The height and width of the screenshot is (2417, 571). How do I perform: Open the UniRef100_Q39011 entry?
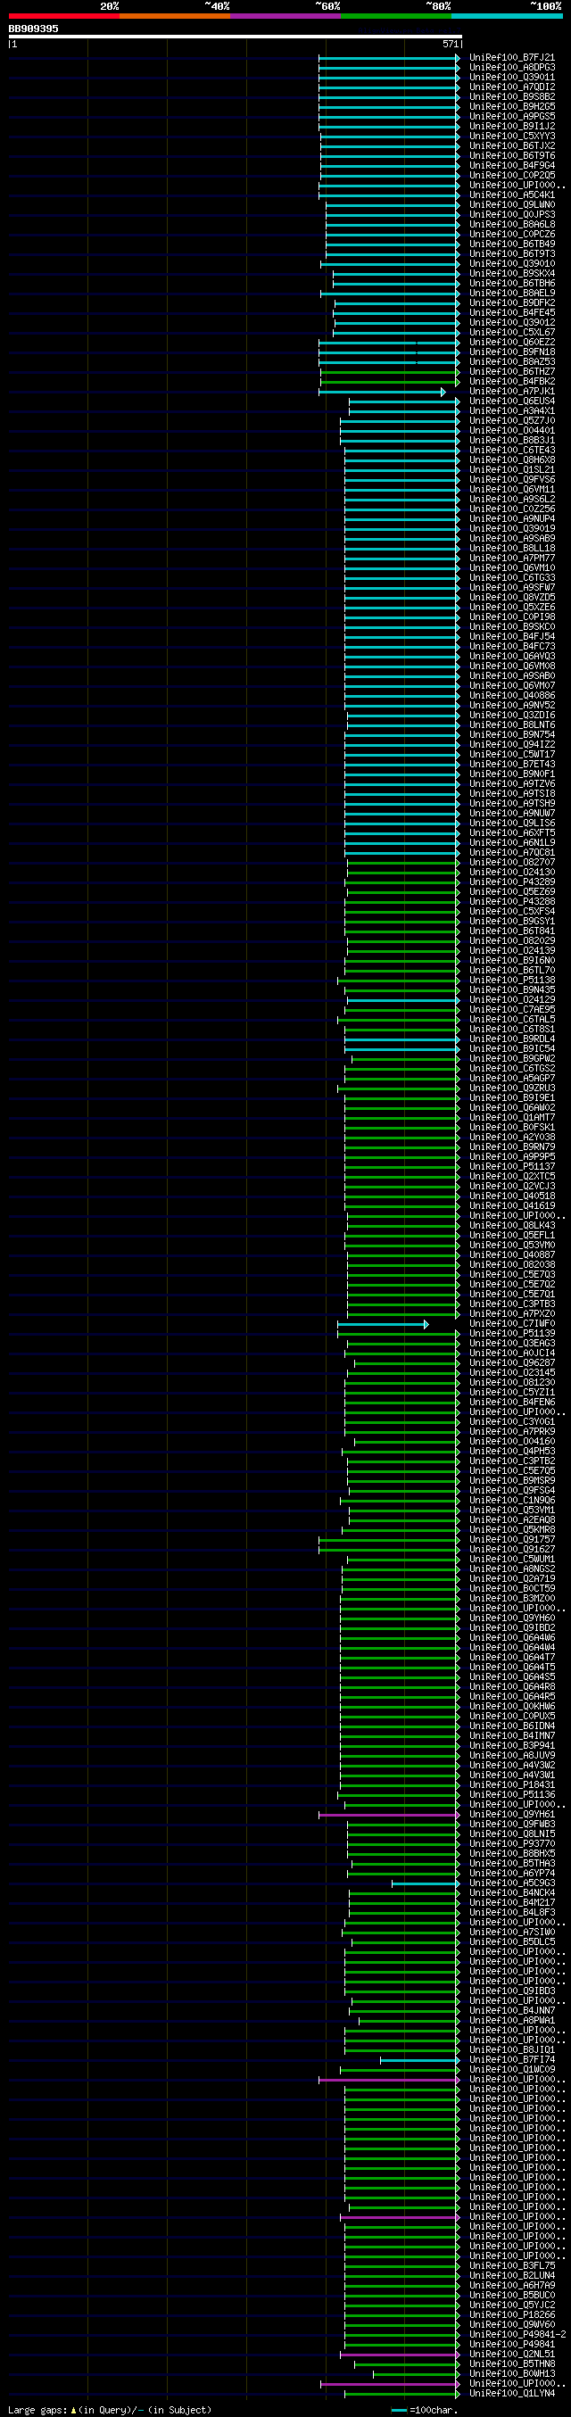click(x=512, y=77)
